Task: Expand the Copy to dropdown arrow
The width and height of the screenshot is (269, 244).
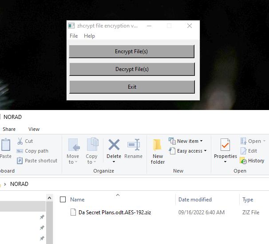Action: tap(95, 162)
